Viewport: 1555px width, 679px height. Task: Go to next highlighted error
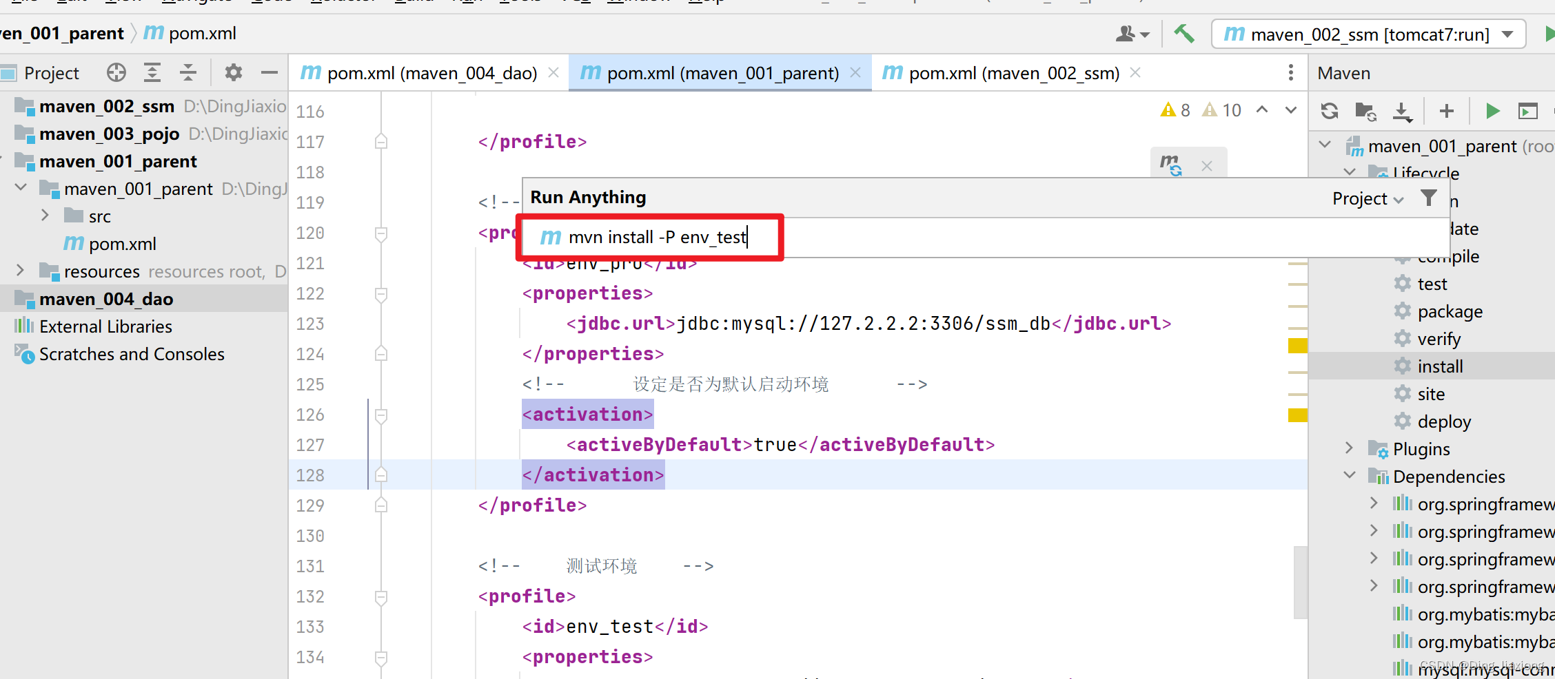point(1291,109)
